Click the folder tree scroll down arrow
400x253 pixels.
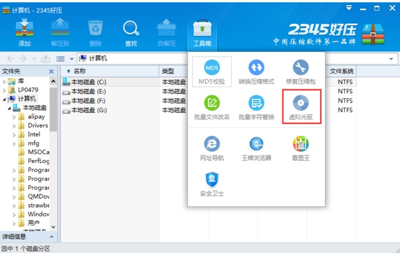(x=53, y=227)
